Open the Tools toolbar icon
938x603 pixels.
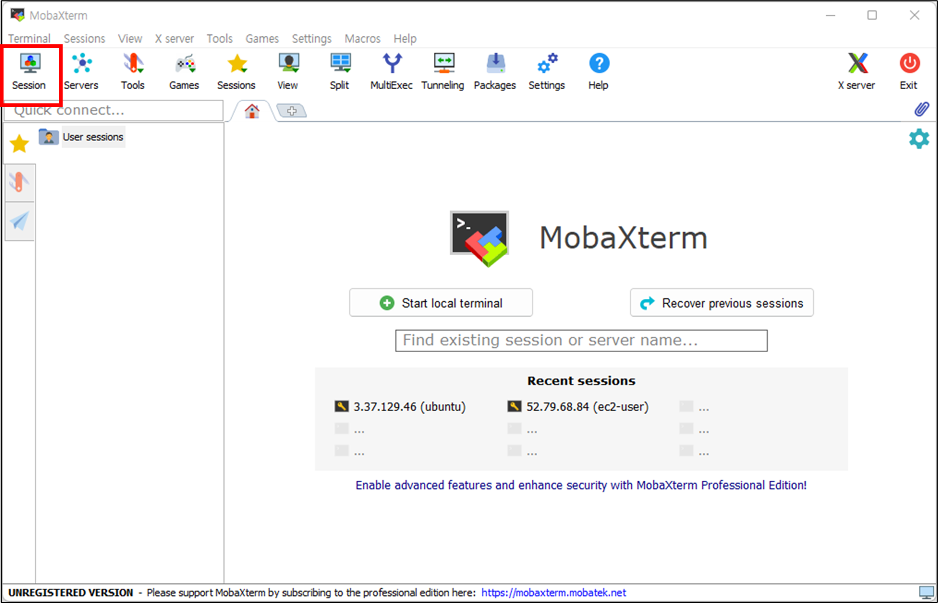pyautogui.click(x=132, y=72)
